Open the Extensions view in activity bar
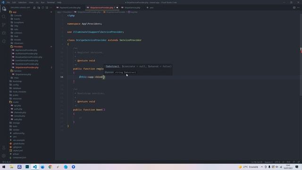The image size is (302, 170). [4, 41]
